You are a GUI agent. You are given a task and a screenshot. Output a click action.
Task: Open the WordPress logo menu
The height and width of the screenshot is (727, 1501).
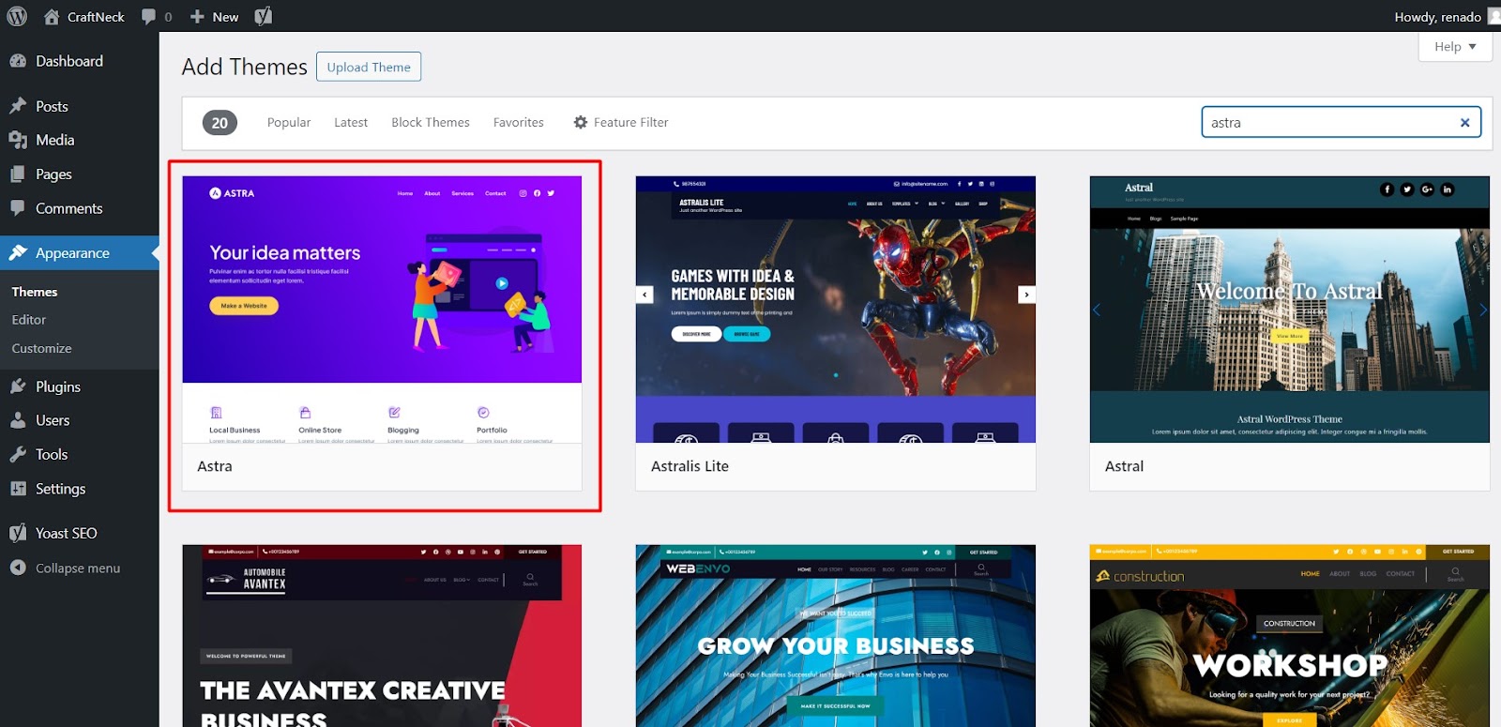[17, 16]
